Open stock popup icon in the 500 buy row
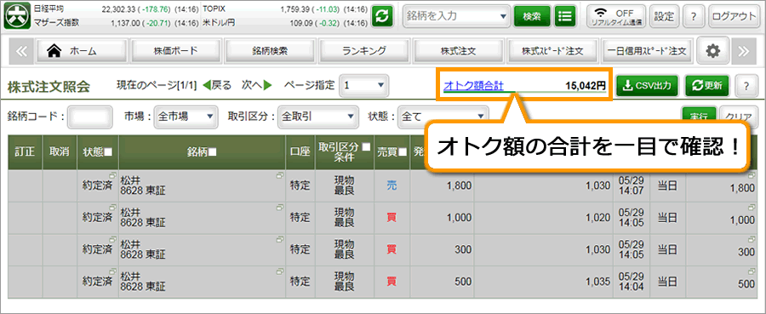This screenshot has width=766, height=314. point(280,271)
